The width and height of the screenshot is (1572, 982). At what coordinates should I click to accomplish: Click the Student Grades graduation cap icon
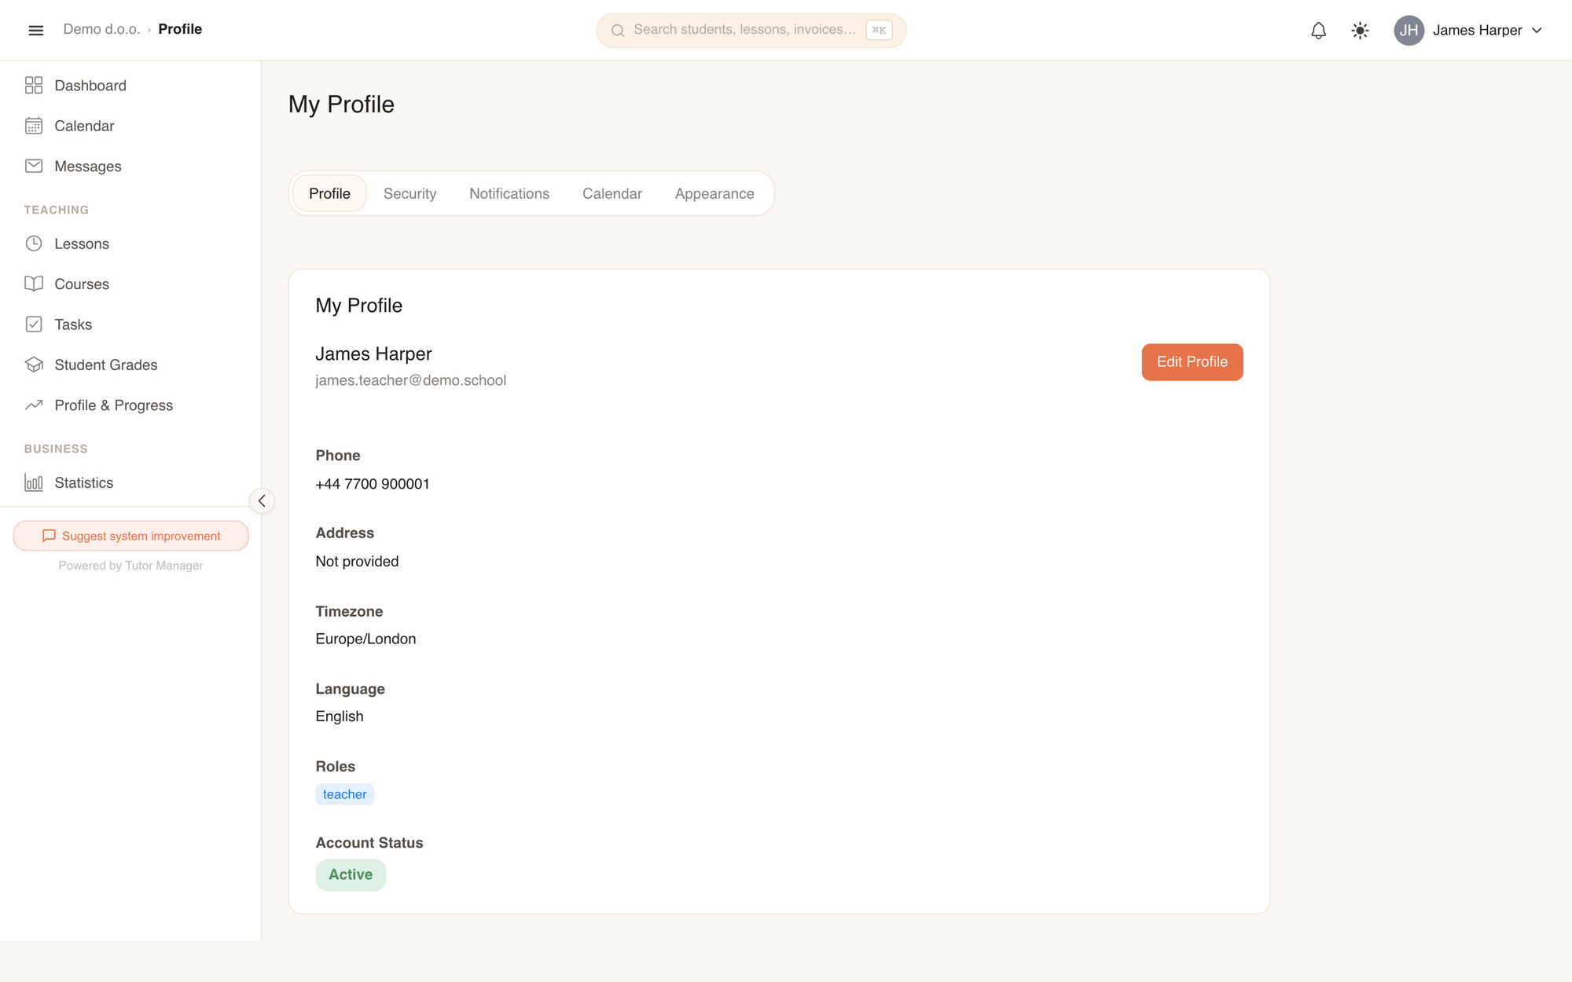click(x=34, y=365)
